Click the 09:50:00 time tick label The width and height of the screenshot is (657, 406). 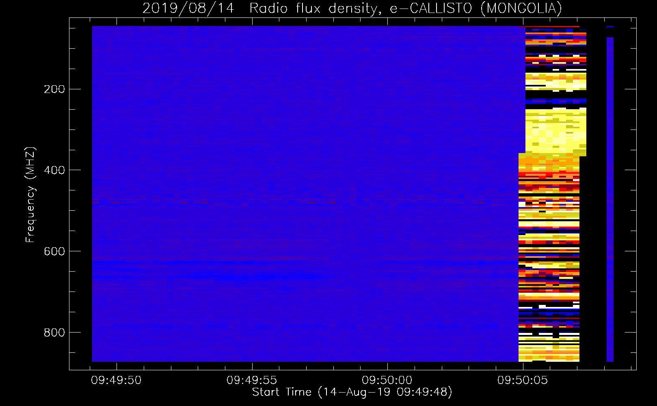pyautogui.click(x=387, y=380)
